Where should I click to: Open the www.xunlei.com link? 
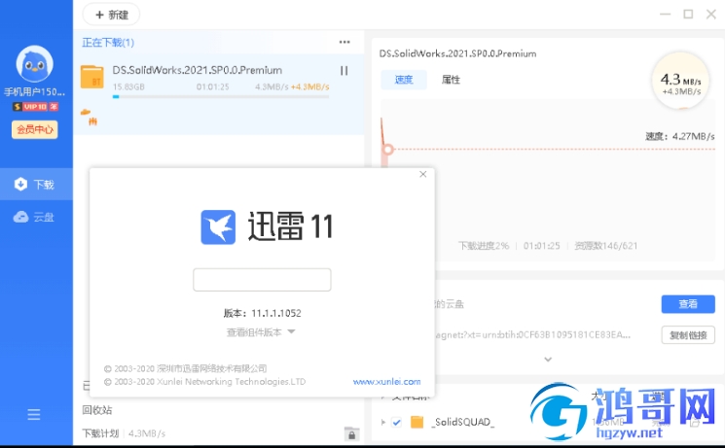(x=386, y=382)
